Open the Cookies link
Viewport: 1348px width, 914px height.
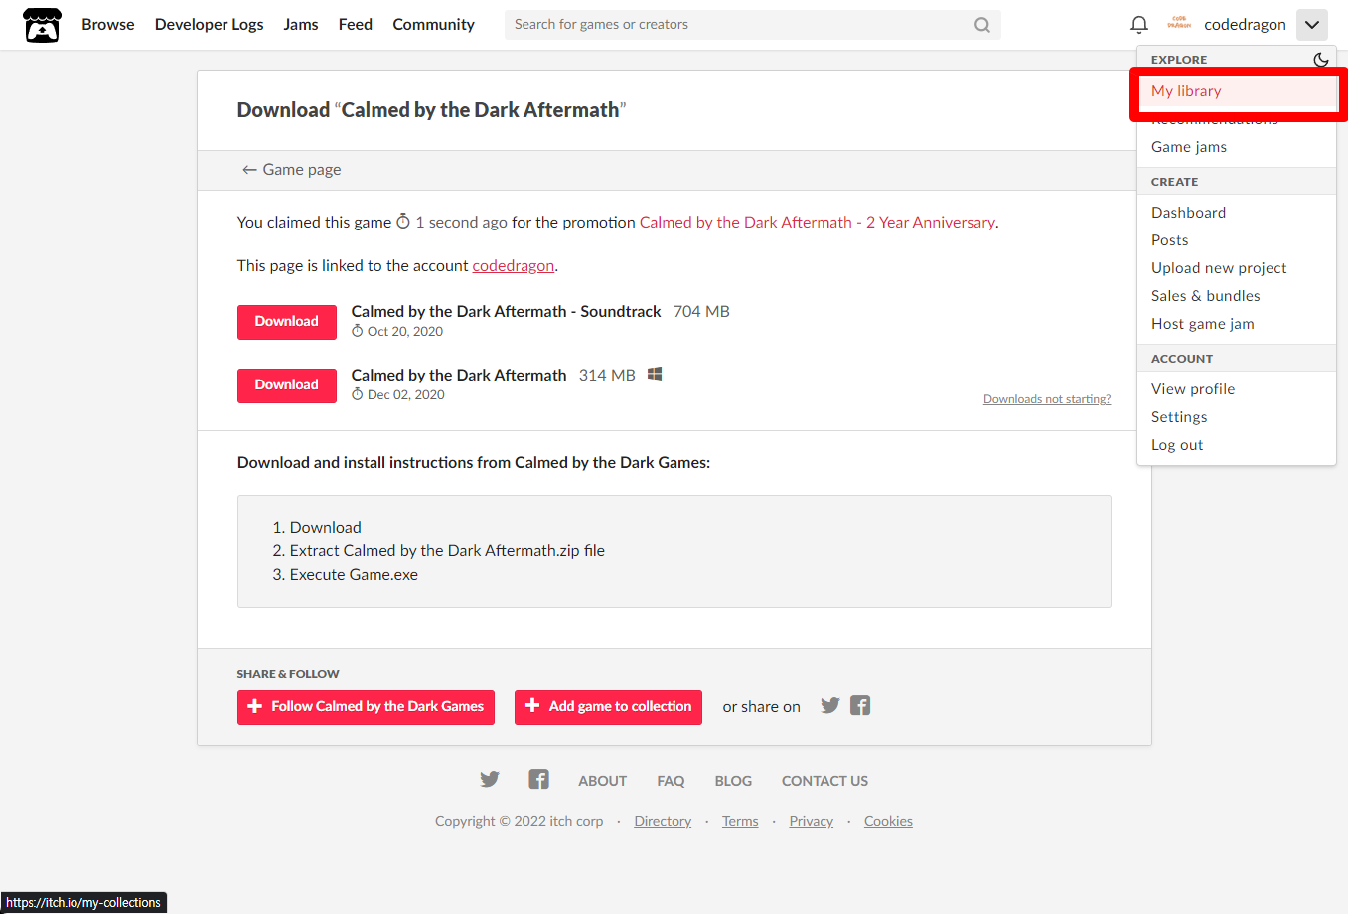point(888,821)
